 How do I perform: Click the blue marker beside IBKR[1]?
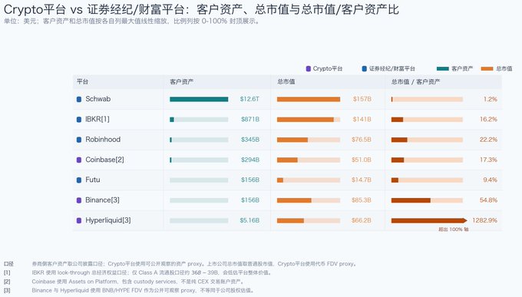coord(79,120)
